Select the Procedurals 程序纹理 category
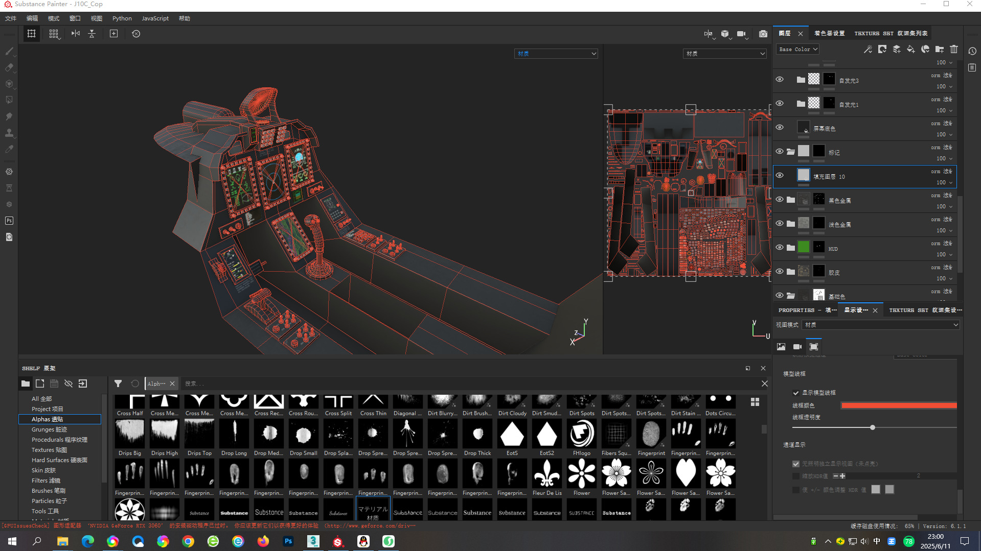The width and height of the screenshot is (981, 551). pyautogui.click(x=60, y=440)
